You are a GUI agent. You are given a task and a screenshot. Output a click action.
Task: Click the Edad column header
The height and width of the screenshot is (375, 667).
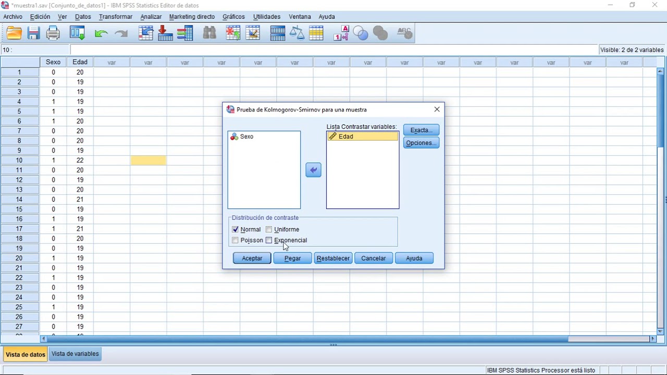pos(80,62)
